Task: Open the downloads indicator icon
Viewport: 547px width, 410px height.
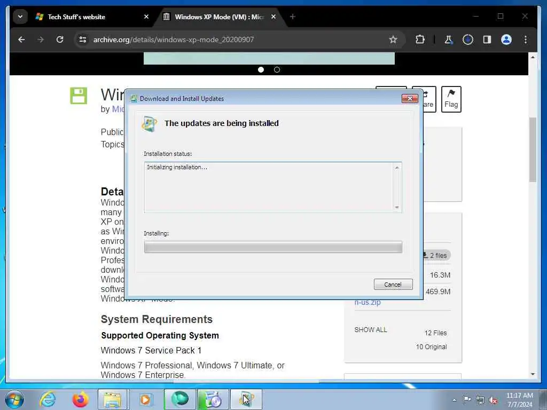Action: [x=468, y=40]
